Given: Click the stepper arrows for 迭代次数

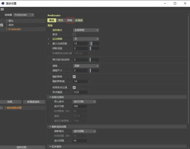Looking at the screenshot, I should pyautogui.click(x=88, y=106).
